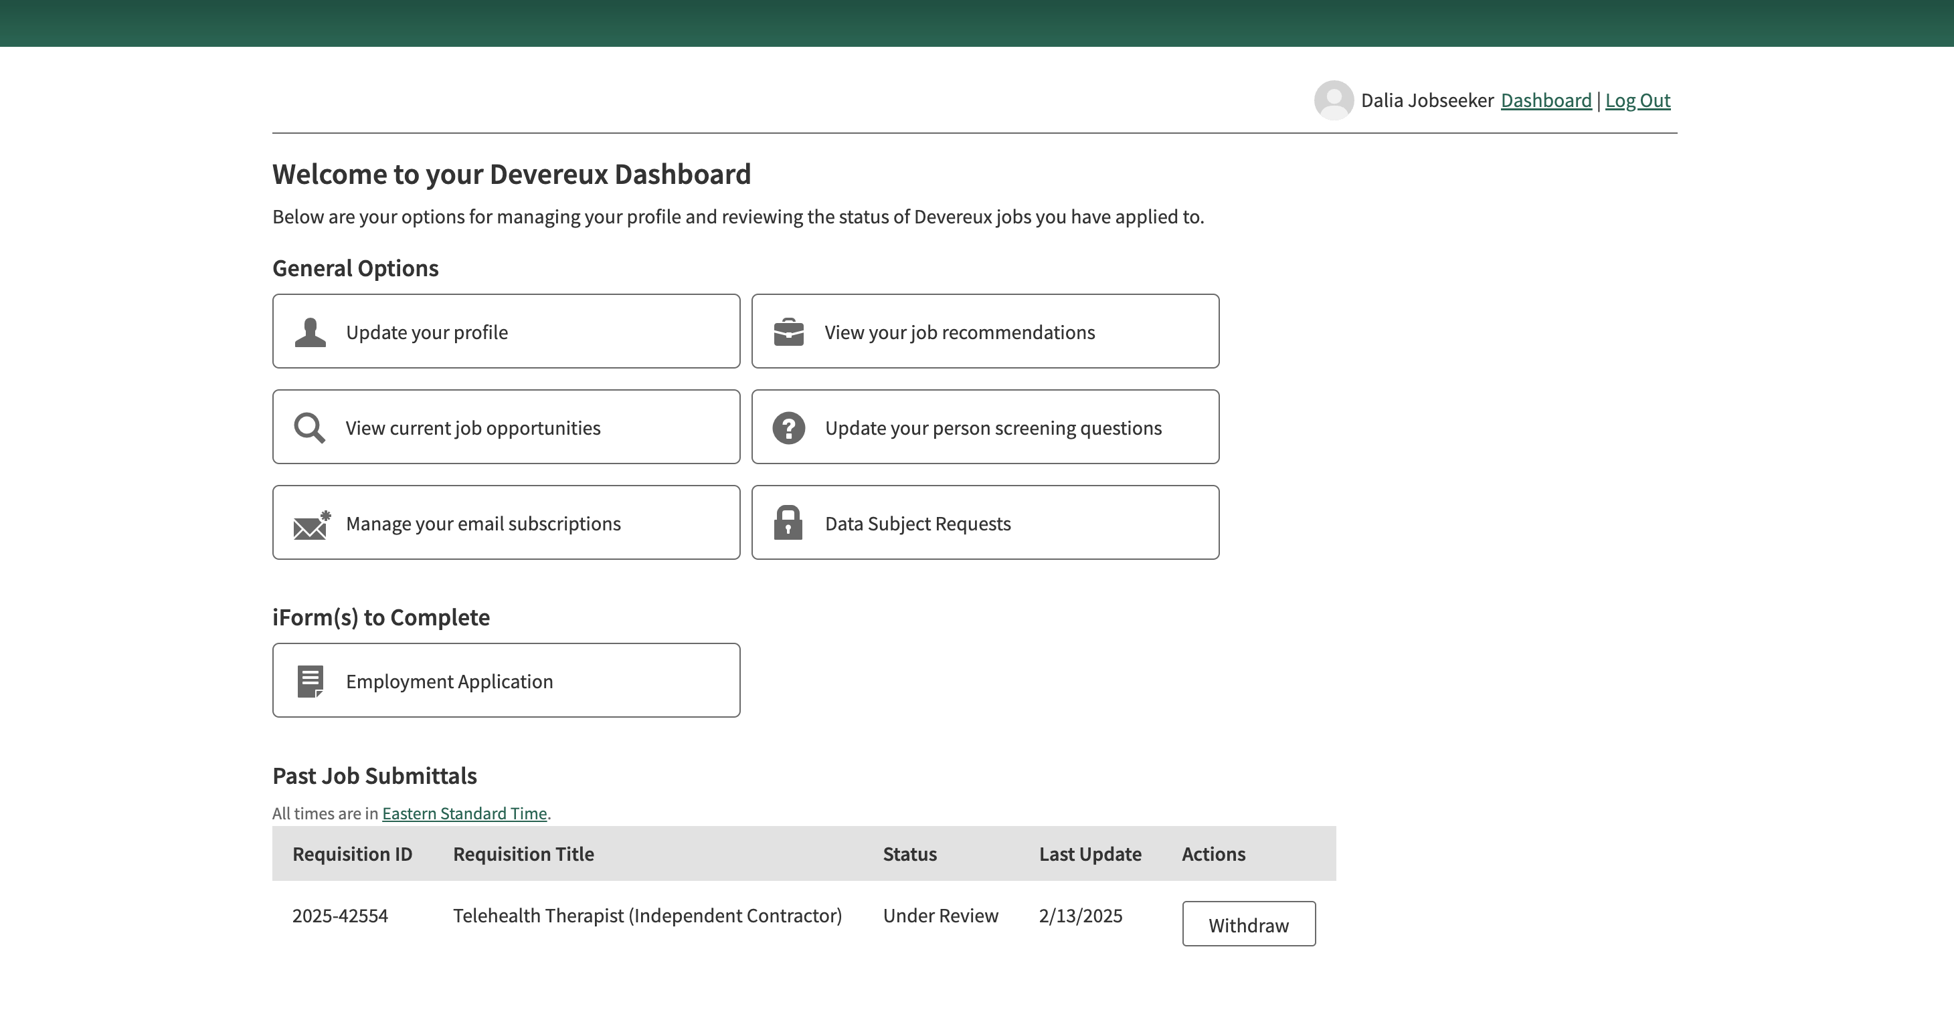Click Telehealth Therapist (Independent Contractor) title

click(647, 916)
